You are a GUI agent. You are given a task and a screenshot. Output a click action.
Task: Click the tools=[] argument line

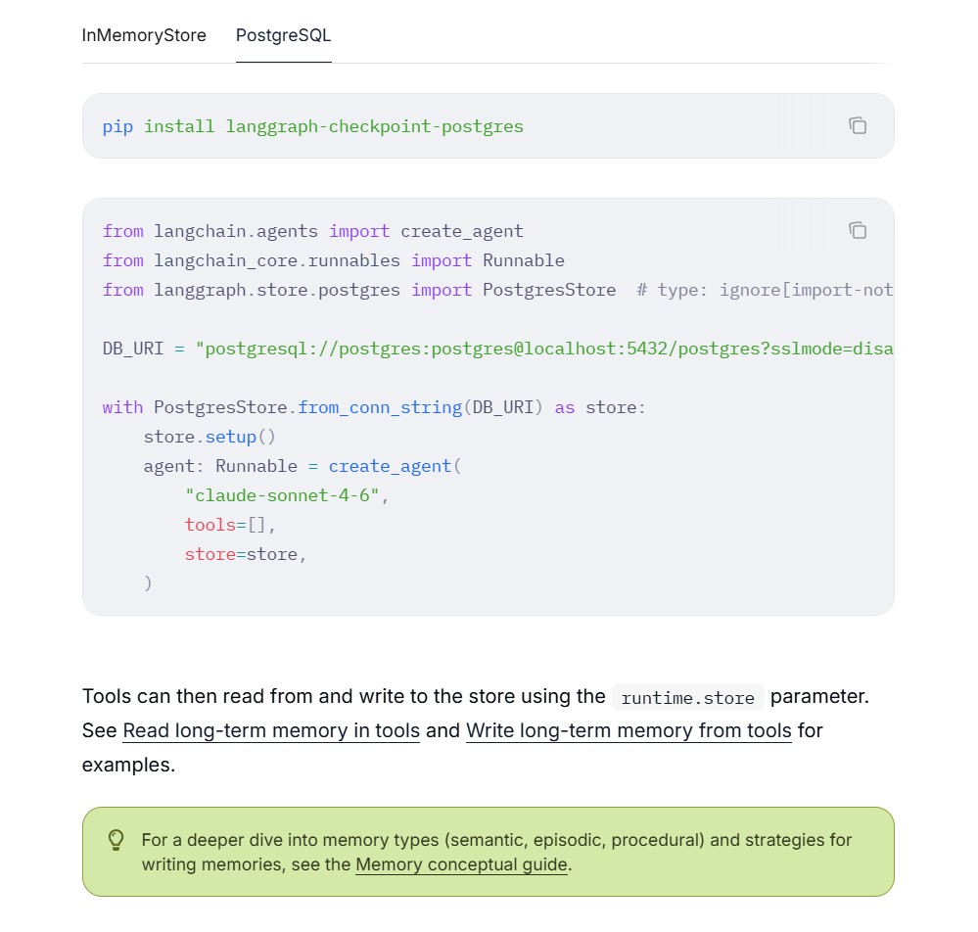[x=229, y=525]
